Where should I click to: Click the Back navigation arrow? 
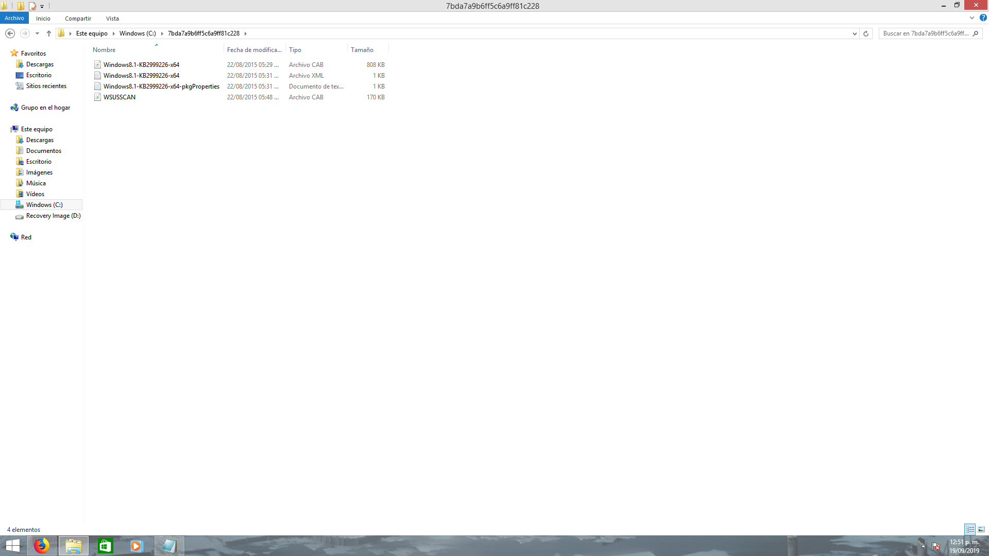point(10,33)
